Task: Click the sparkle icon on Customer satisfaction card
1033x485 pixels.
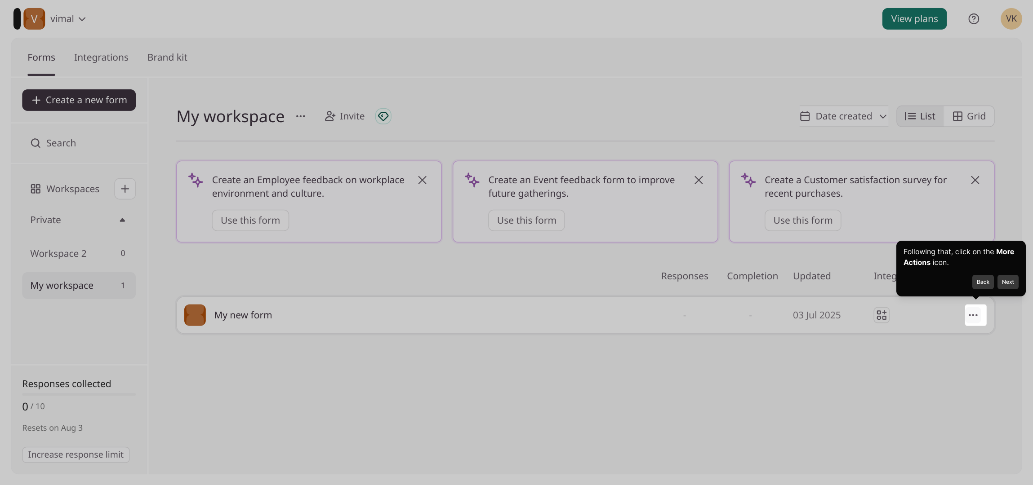Action: (x=748, y=180)
